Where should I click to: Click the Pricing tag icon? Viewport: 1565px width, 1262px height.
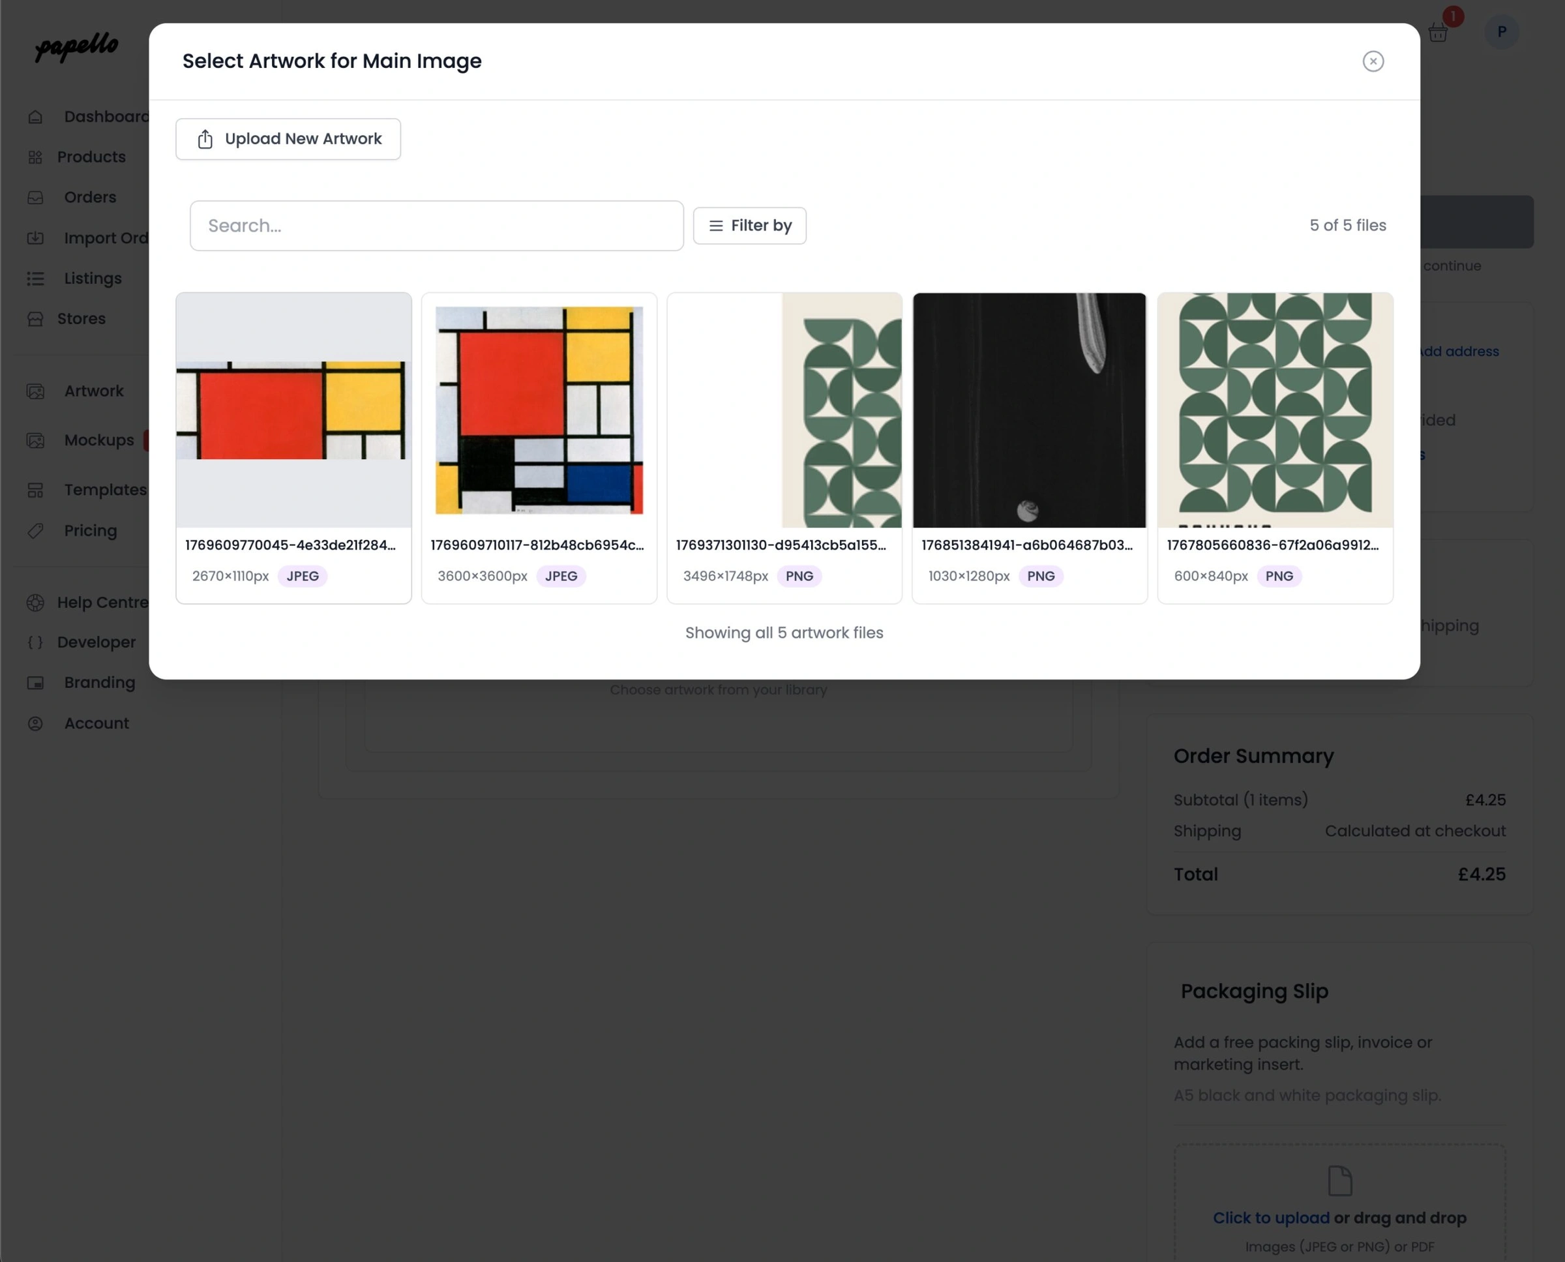coord(35,531)
